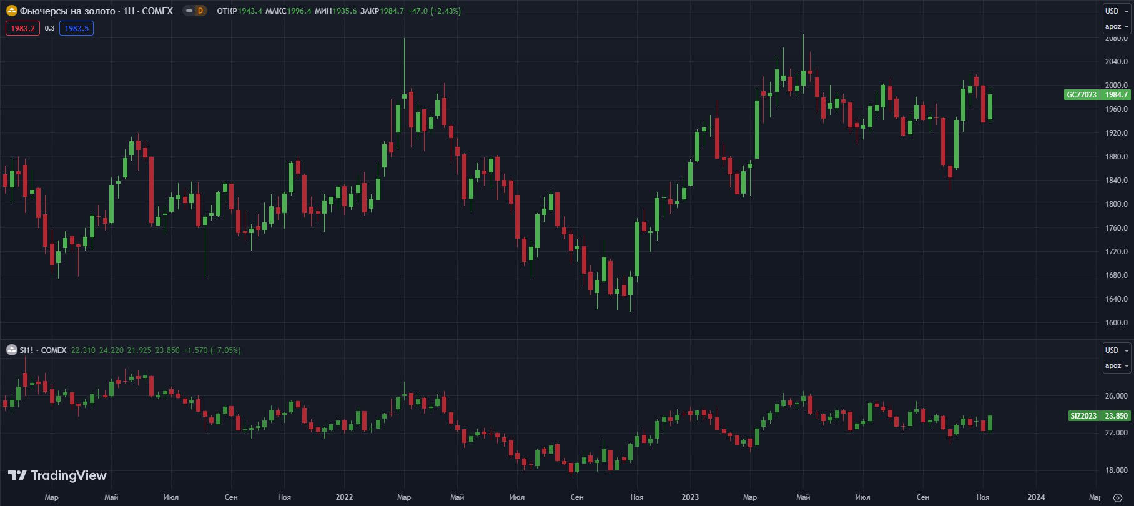Click the gold futures title 'Фьючерсы на золото'
Screen dimensions: 1134x506
(67, 11)
